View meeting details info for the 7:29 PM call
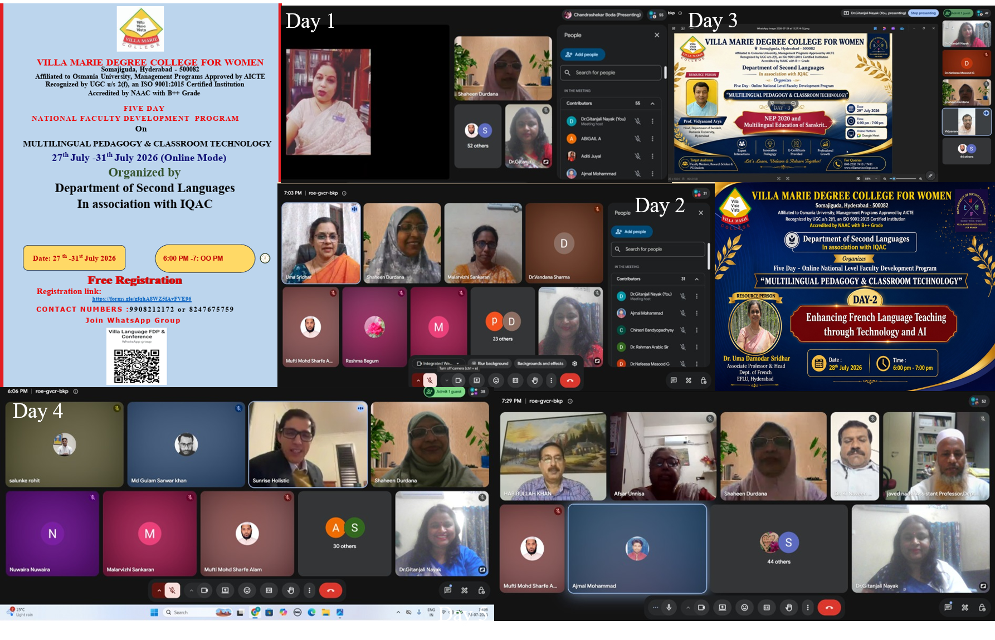Image resolution: width=995 pixels, height=640 pixels. tap(570, 401)
